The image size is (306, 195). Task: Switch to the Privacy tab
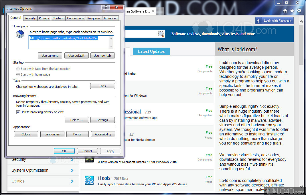[44, 18]
